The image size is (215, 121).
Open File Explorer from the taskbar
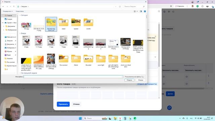(115, 118)
